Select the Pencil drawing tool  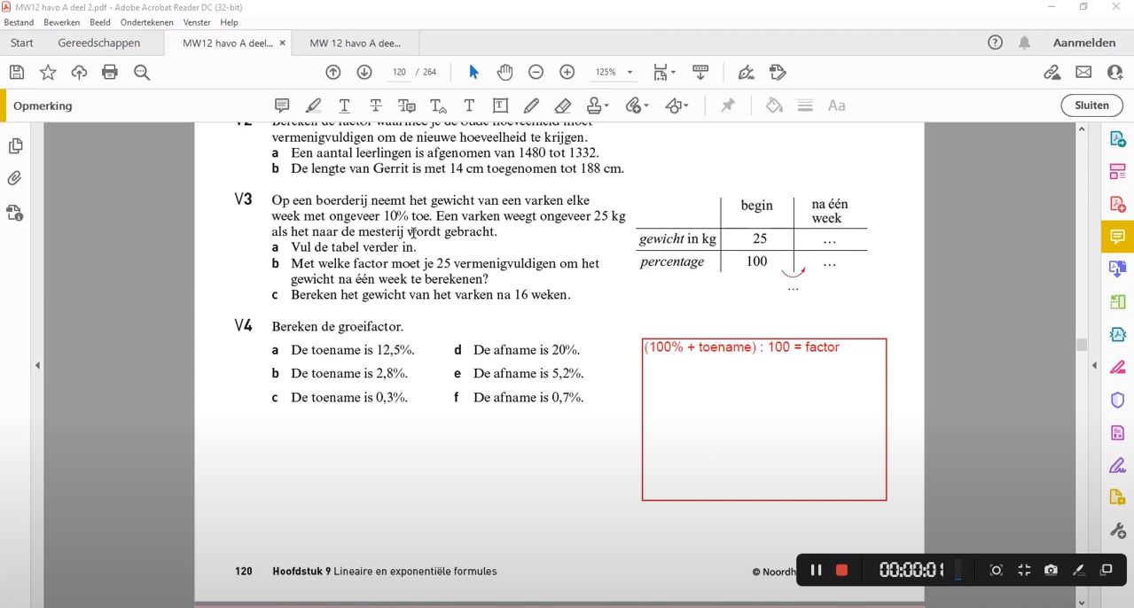pos(531,105)
